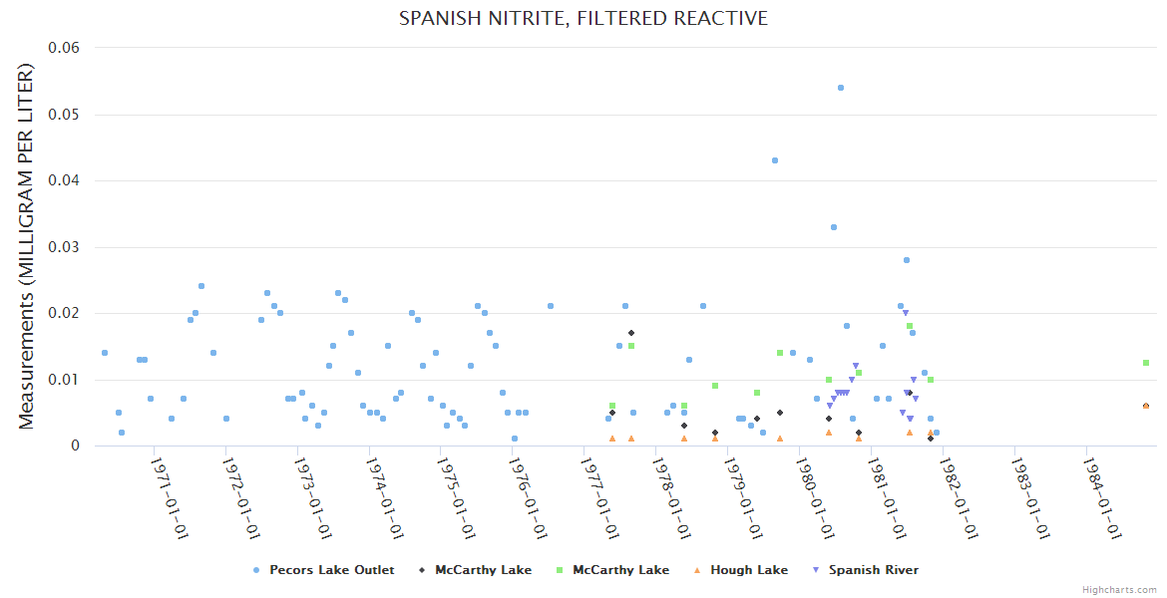Image resolution: width=1167 pixels, height=598 pixels.
Task: Click the purple inverted triangle legend marker
Action: (816, 570)
